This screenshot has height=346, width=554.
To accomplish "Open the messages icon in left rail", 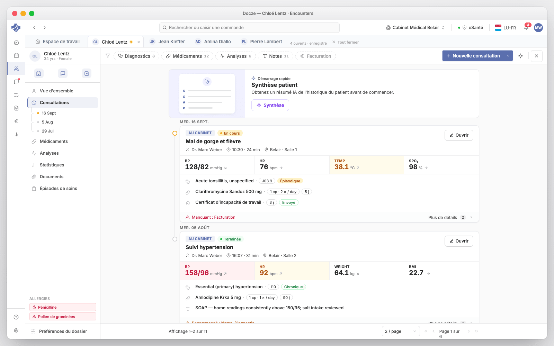I will 16,82.
